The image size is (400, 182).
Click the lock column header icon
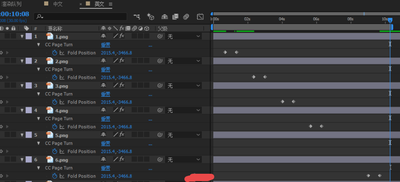point(13,28)
